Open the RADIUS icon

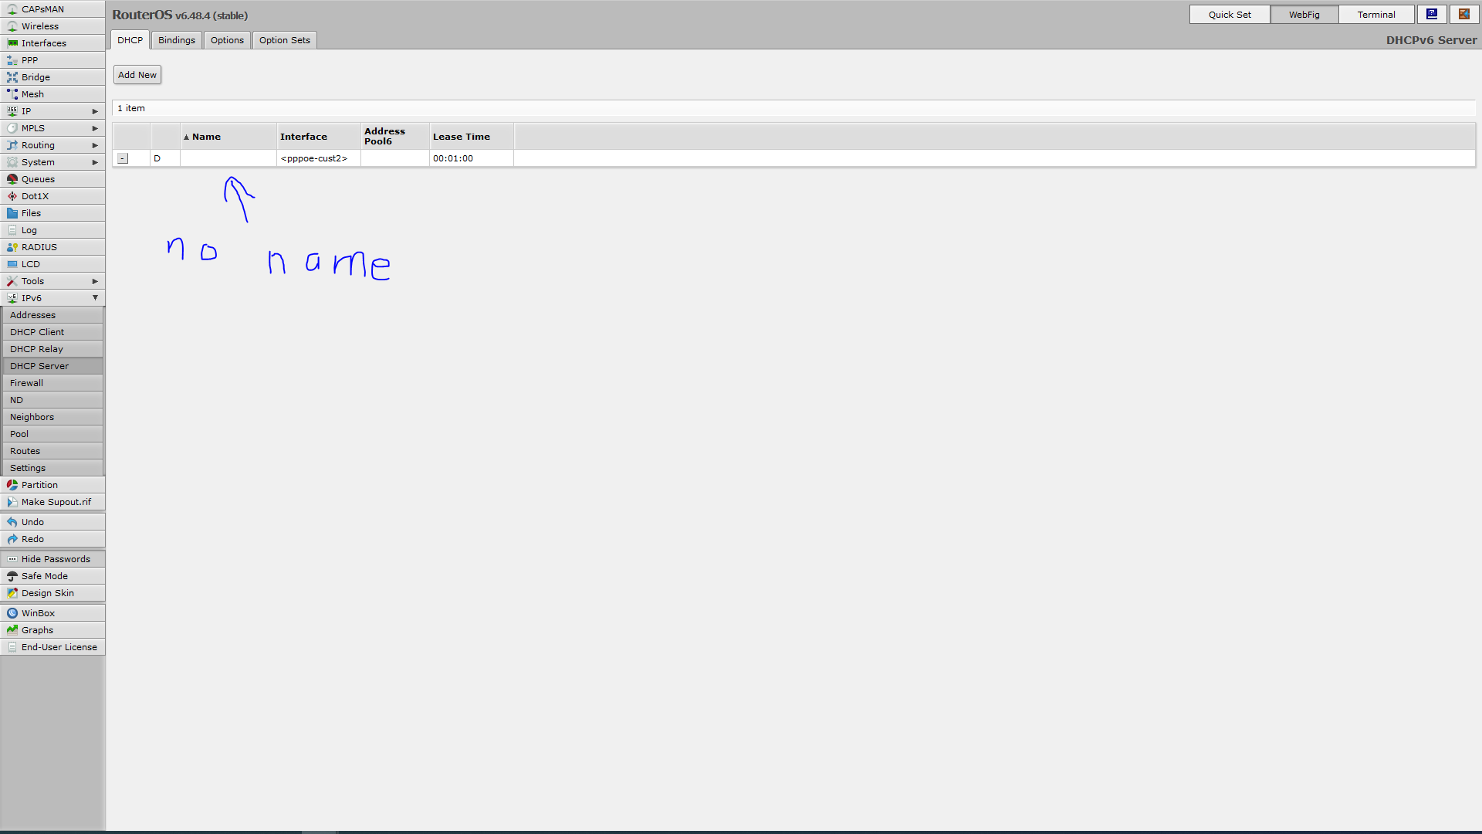[x=12, y=247]
